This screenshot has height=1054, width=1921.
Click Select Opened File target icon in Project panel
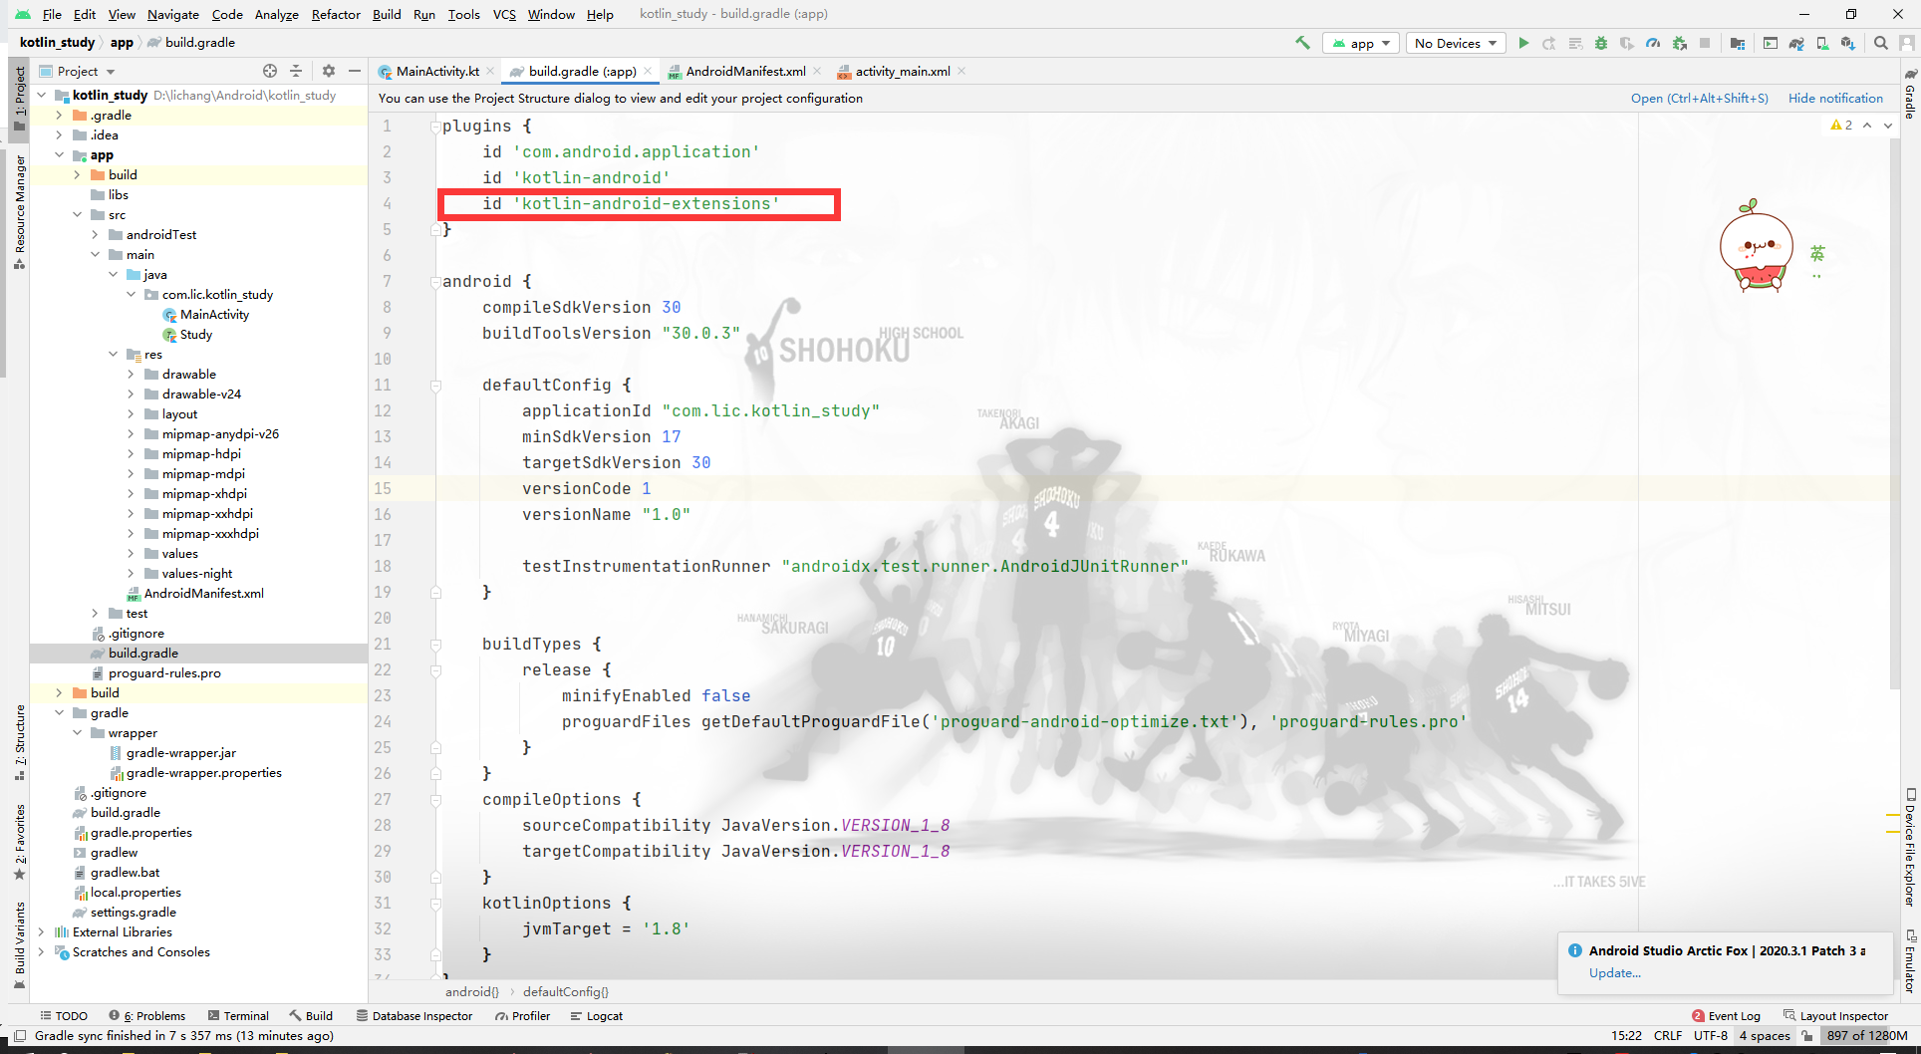[x=270, y=71]
